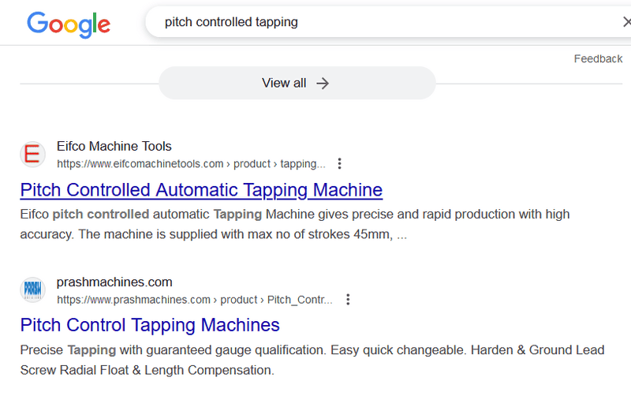
Task: Click the product breadcrumb of prashmachines result
Action: click(x=239, y=300)
